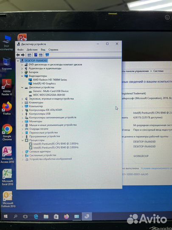
Task: Click the taskbar search magnifier
Action: click(15, 216)
